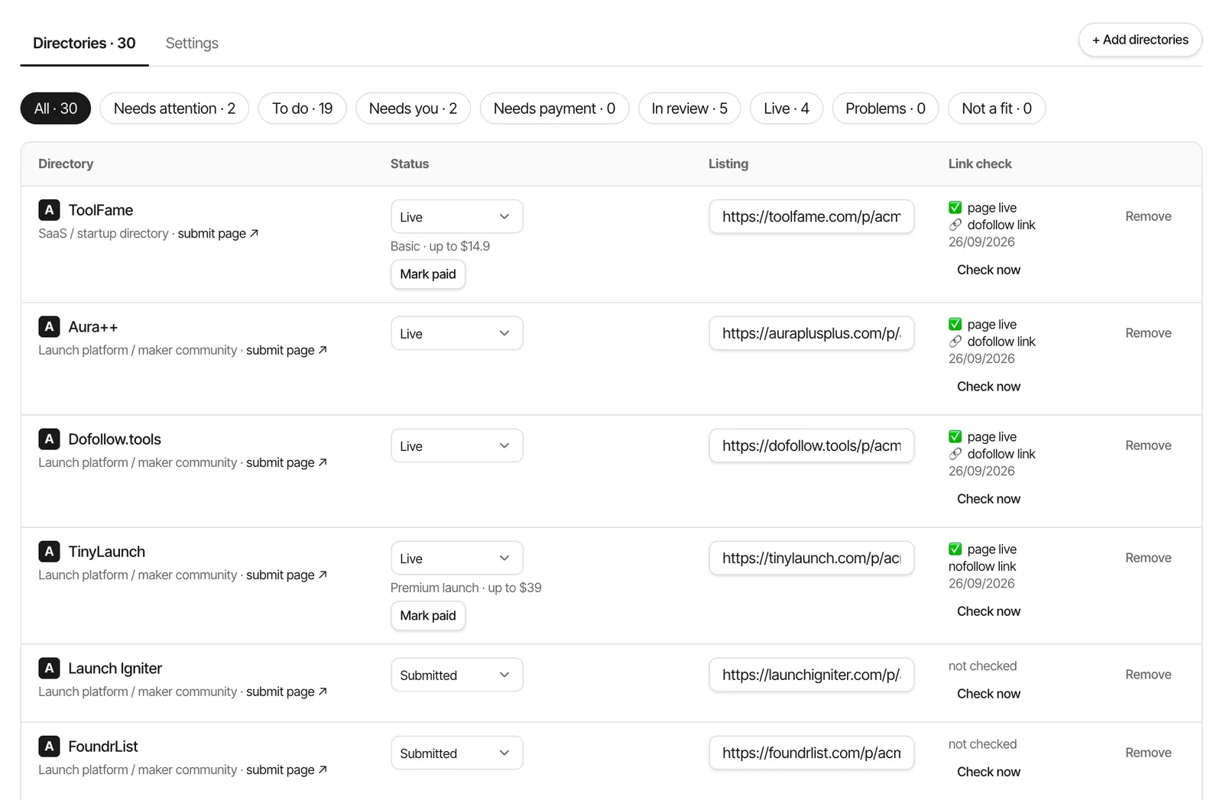Filter by To do · 19
The image size is (1223, 800).
302,109
